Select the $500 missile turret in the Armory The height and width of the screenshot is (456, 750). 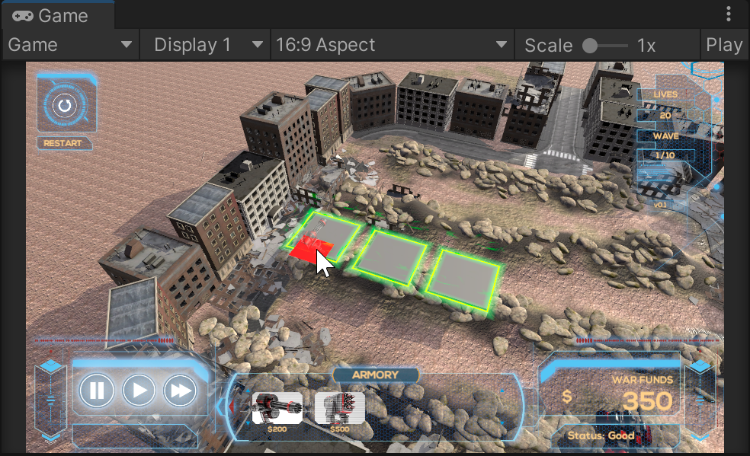[x=339, y=410]
